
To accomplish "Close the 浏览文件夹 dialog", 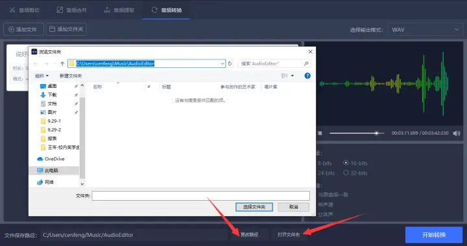I will click(310, 52).
